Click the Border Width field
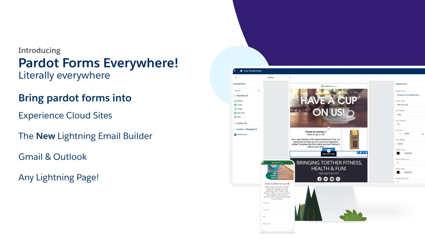 (410, 182)
